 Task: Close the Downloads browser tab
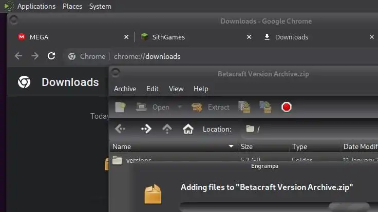tap(372, 37)
